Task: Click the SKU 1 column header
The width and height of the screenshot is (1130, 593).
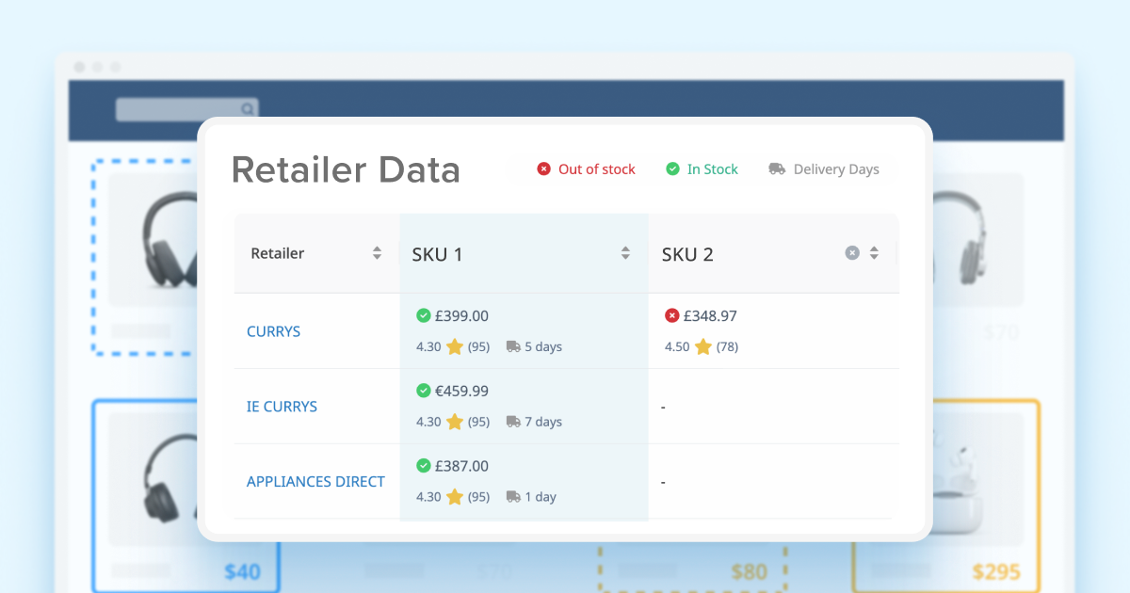Action: pyautogui.click(x=438, y=254)
